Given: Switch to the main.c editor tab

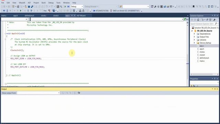Looking at the screenshot, I should click(4, 15).
